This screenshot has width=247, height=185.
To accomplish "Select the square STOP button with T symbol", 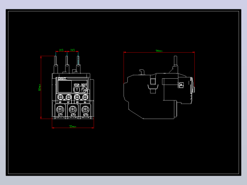I will pyautogui.click(x=76, y=90).
